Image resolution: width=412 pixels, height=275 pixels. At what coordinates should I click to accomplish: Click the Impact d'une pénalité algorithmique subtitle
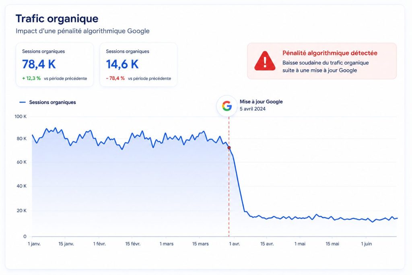82,31
